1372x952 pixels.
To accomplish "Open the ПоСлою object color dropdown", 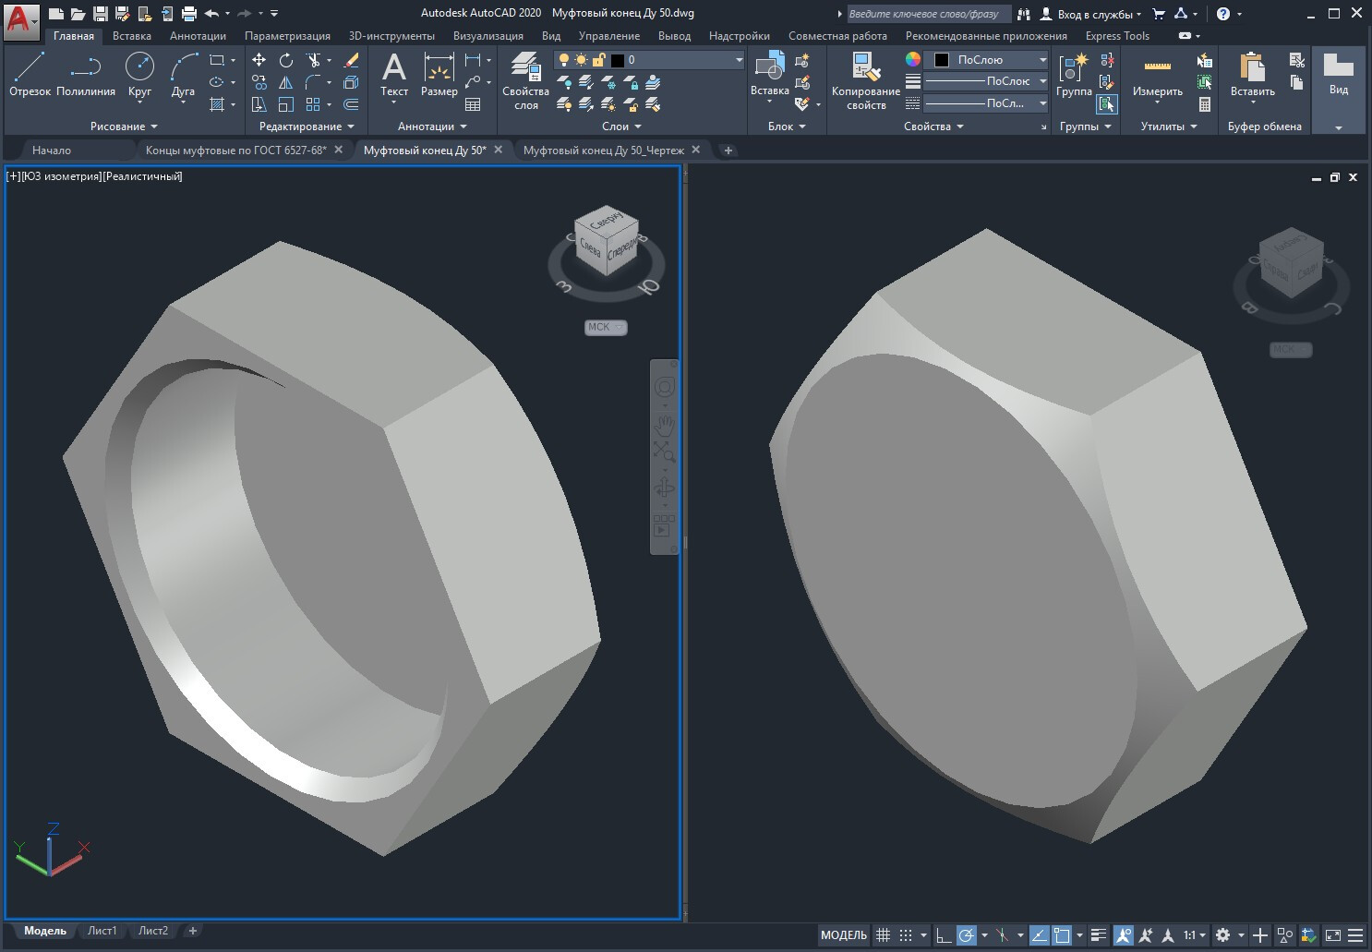I will click(987, 60).
